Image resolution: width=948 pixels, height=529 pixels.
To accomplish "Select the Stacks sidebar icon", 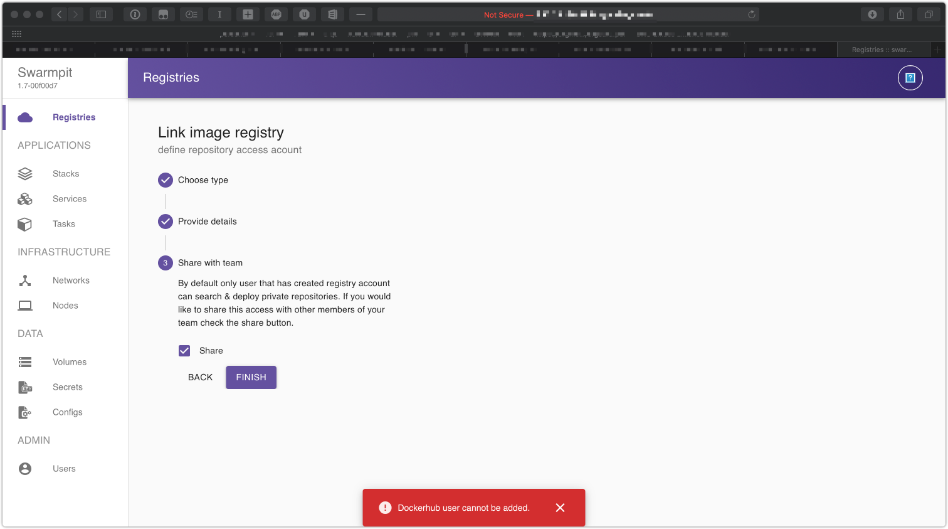I will 25,174.
